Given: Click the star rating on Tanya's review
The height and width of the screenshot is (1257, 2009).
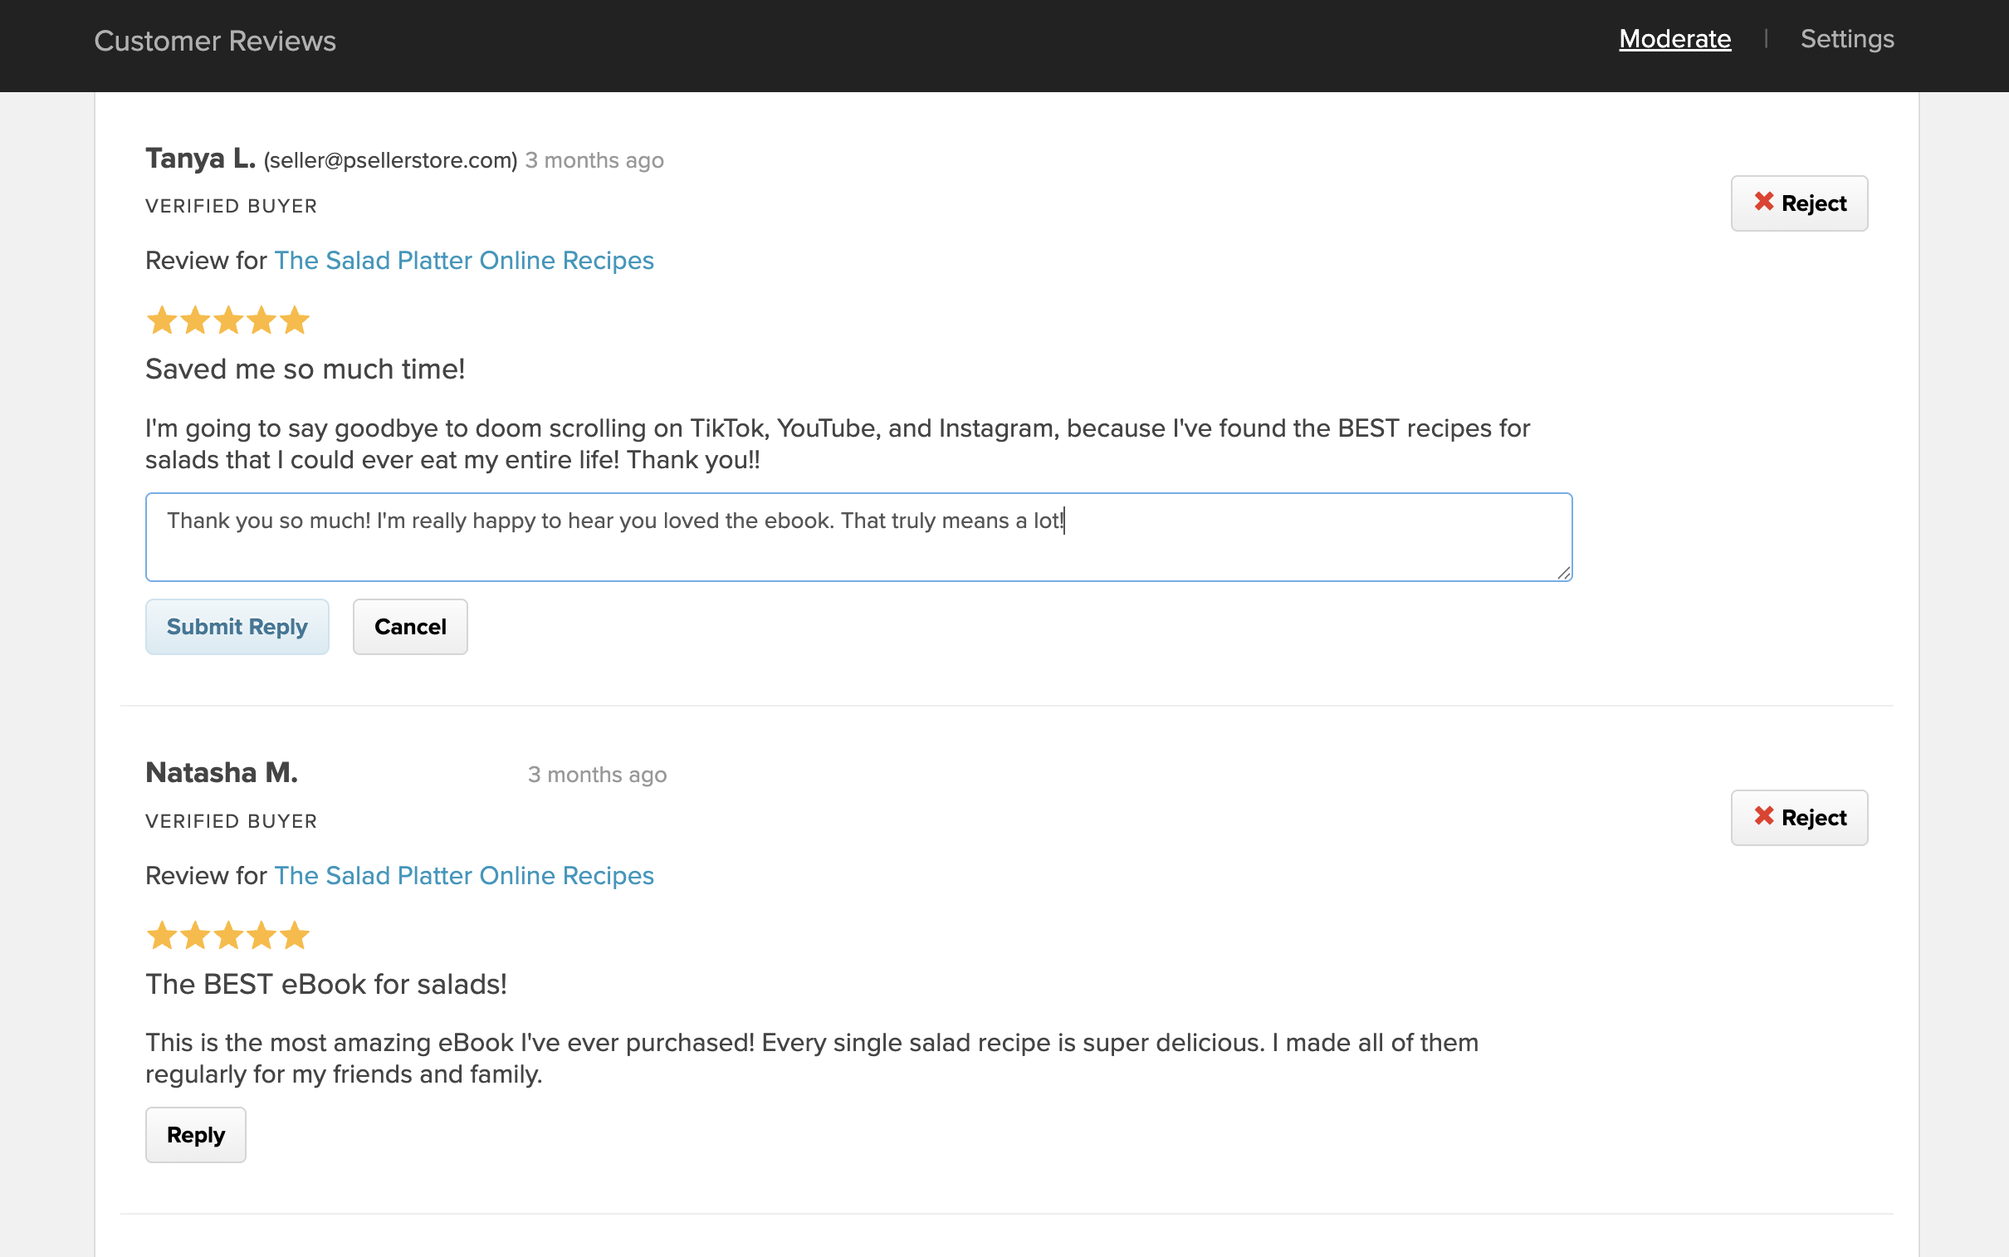Looking at the screenshot, I should tap(227, 320).
